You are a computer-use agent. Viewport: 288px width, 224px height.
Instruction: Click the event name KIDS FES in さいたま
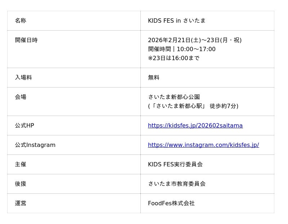tap(176, 21)
